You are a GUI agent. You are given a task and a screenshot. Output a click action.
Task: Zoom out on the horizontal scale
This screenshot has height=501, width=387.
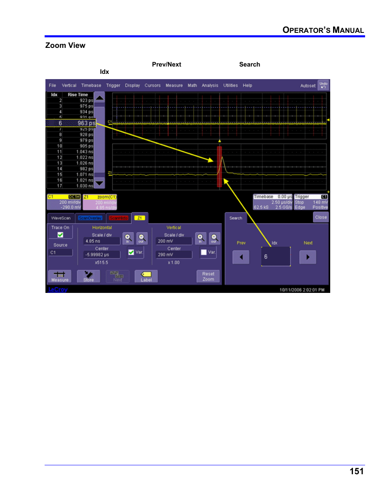tap(142, 238)
